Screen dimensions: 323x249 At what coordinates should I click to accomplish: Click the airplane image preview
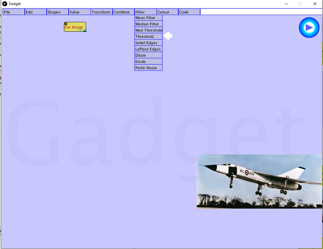(259, 181)
